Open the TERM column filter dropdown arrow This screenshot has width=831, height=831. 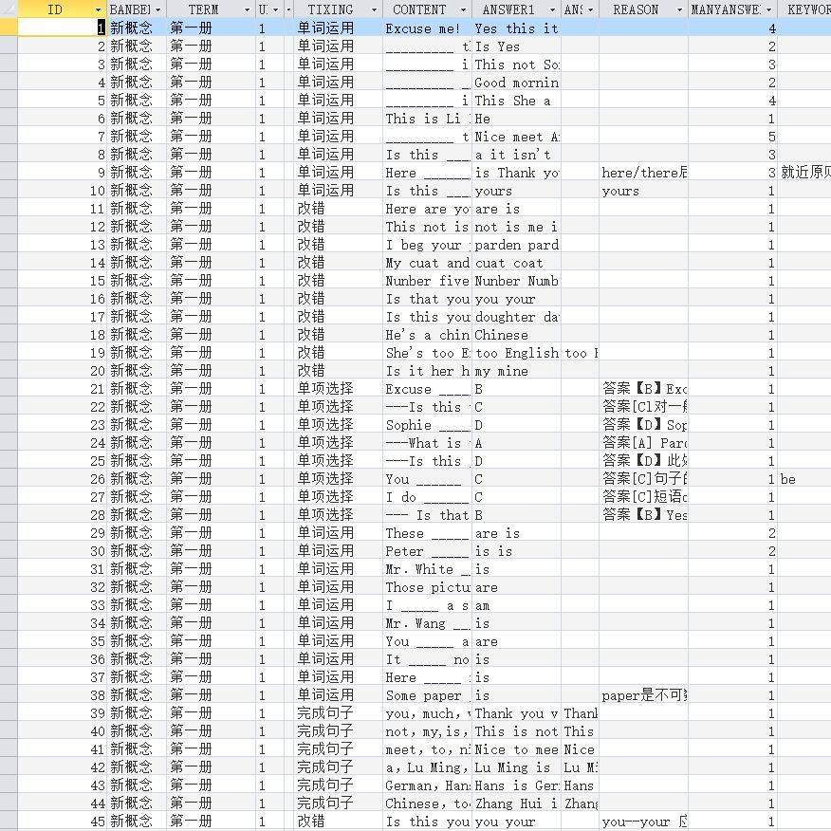click(247, 10)
